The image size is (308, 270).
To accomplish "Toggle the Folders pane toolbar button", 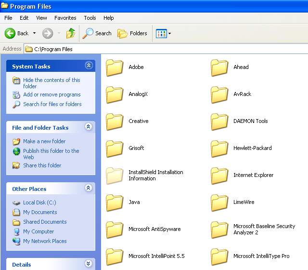I will [132, 33].
